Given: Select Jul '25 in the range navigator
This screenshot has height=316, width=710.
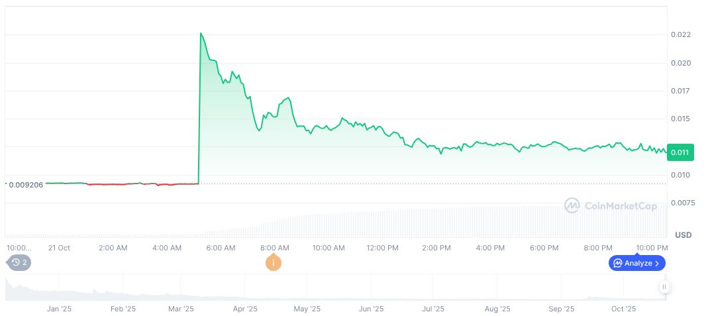Looking at the screenshot, I should (x=432, y=309).
